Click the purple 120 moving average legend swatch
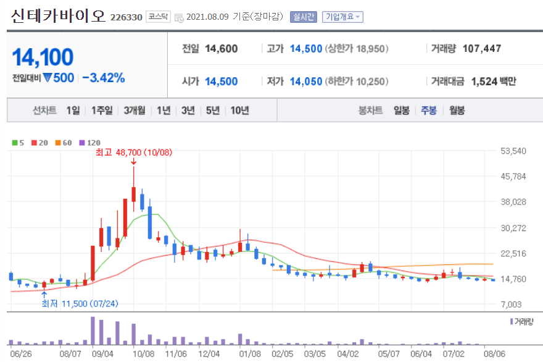This screenshot has width=543, height=362. point(82,143)
